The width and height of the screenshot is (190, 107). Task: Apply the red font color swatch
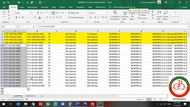click(39, 18)
